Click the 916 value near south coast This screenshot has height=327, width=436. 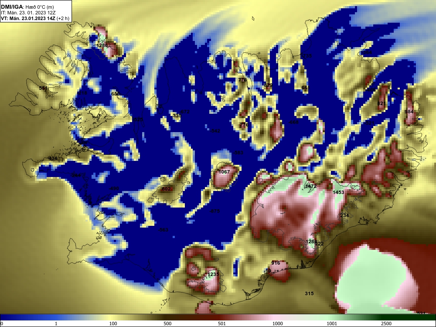276,263
